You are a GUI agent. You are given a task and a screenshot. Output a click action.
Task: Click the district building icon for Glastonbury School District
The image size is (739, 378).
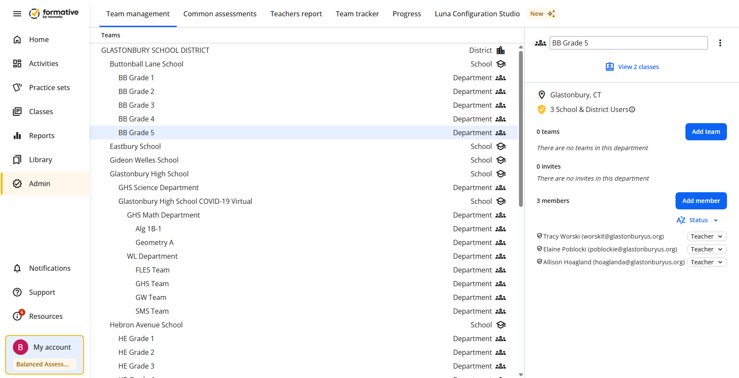click(x=501, y=50)
